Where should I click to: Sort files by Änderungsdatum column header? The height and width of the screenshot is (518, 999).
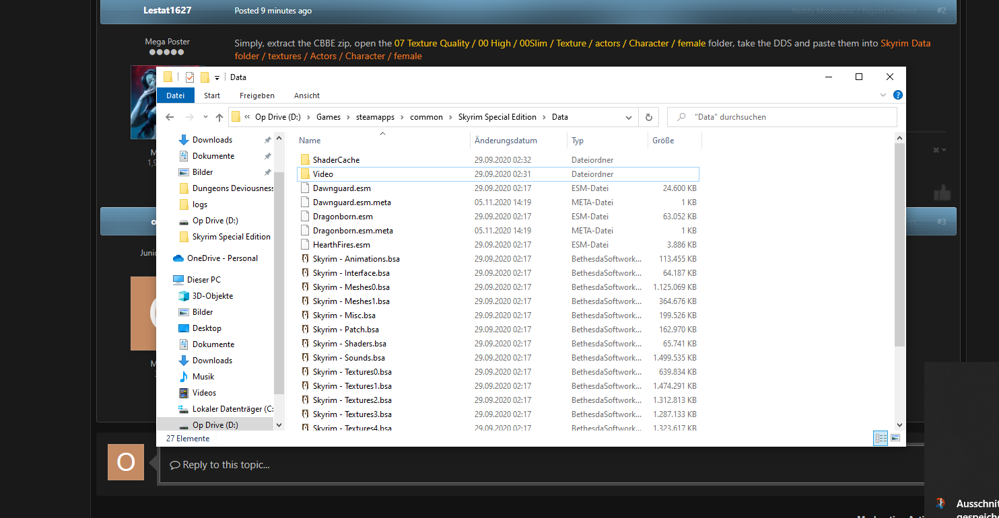click(x=506, y=141)
